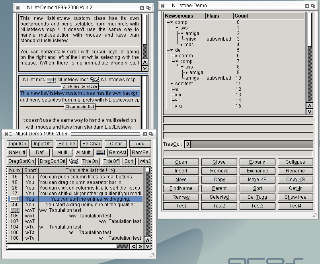Expand the 'comm' node under de
The image size is (320, 264).
176,56
